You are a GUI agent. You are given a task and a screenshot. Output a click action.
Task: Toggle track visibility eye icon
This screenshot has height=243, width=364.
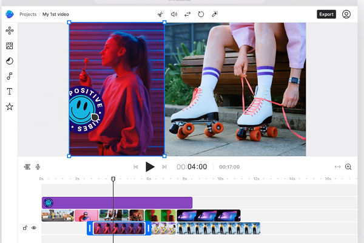click(x=34, y=228)
